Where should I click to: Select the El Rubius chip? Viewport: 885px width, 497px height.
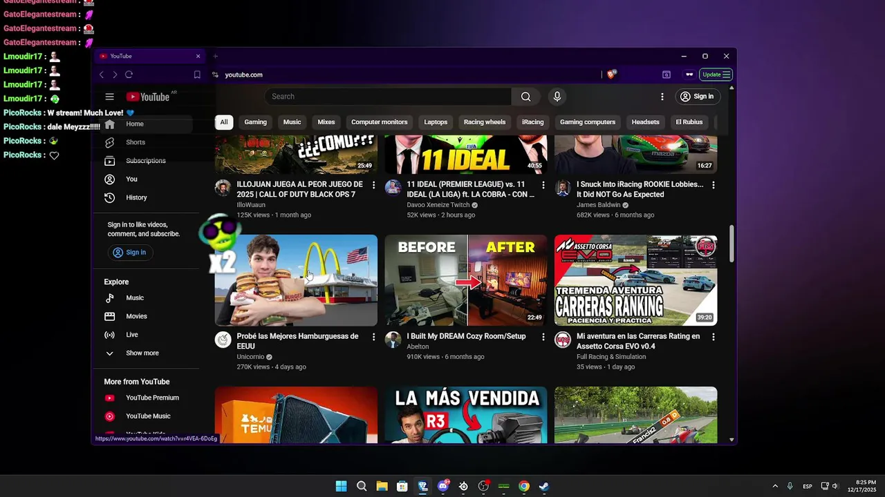(x=689, y=122)
